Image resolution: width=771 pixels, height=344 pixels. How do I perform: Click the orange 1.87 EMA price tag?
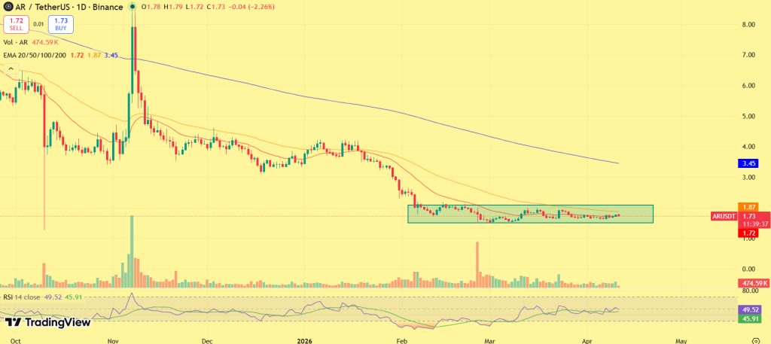(748, 207)
